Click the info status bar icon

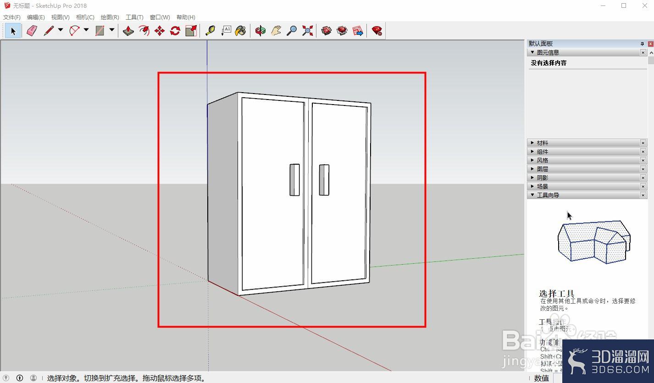click(x=20, y=378)
